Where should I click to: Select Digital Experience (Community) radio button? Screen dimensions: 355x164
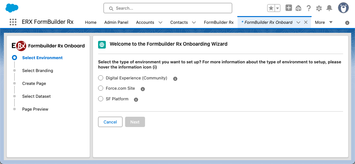[x=101, y=78]
